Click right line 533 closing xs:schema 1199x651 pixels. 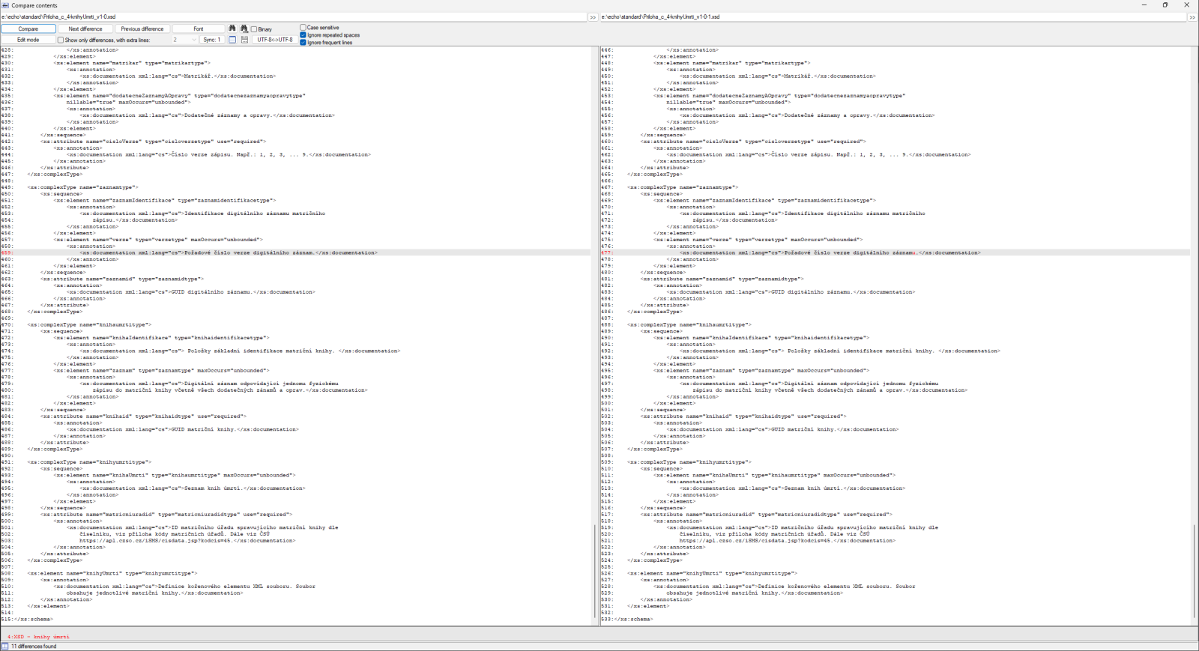[633, 619]
